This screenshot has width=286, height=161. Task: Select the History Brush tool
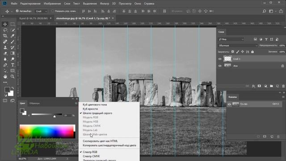pos(13,47)
